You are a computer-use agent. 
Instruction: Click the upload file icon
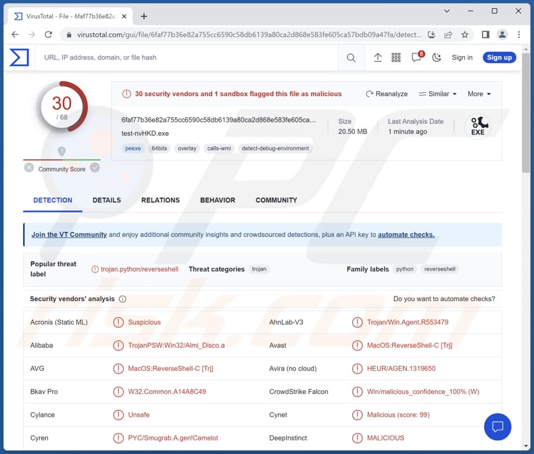378,58
